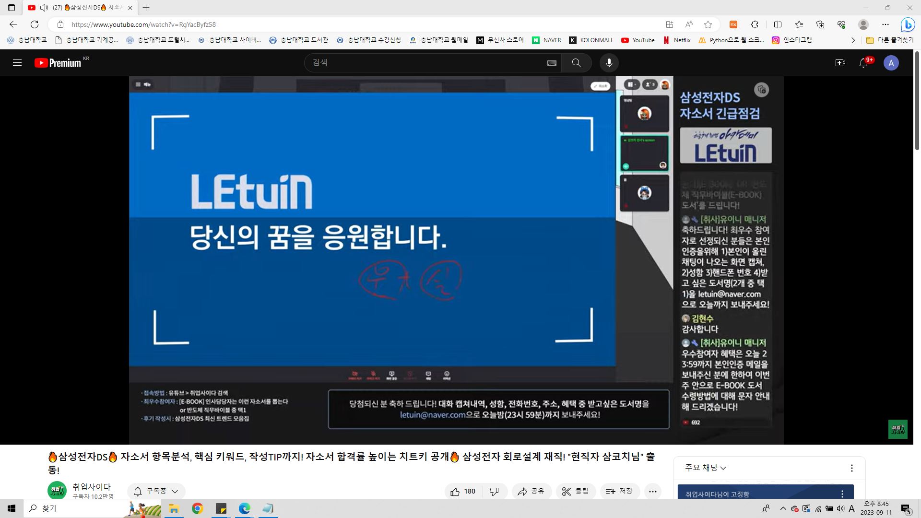Image resolution: width=921 pixels, height=518 pixels.
Task: Save the video with 저장 button
Action: pos(620,491)
